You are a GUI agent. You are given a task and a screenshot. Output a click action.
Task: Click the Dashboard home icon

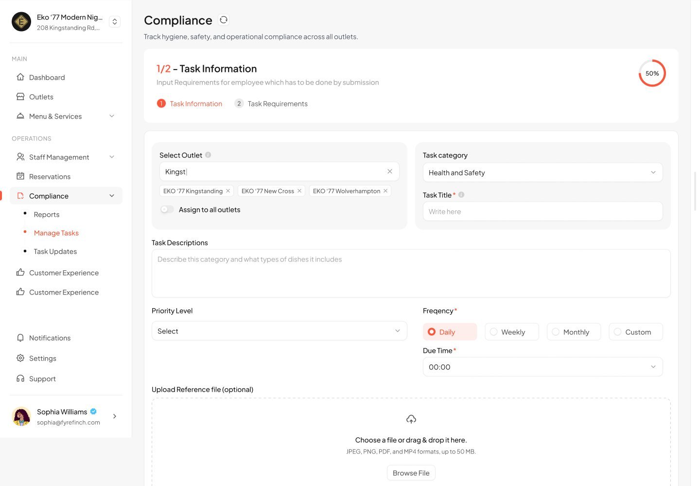20,77
